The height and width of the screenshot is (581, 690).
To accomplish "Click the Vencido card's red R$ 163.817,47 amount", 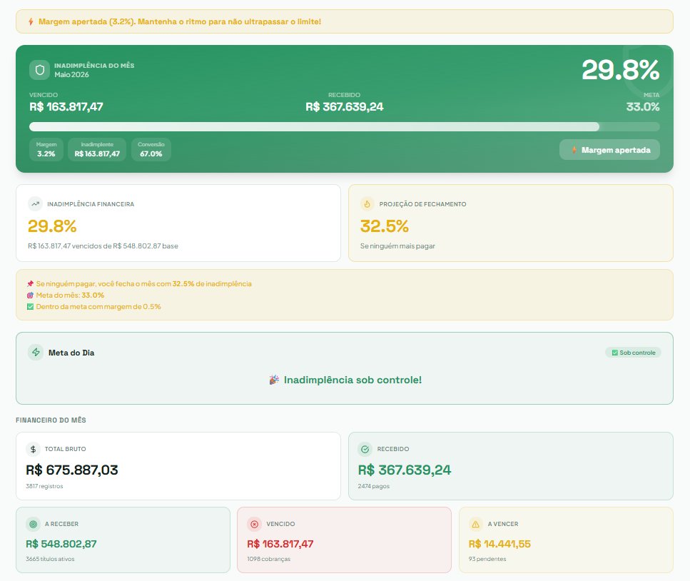I will [280, 544].
